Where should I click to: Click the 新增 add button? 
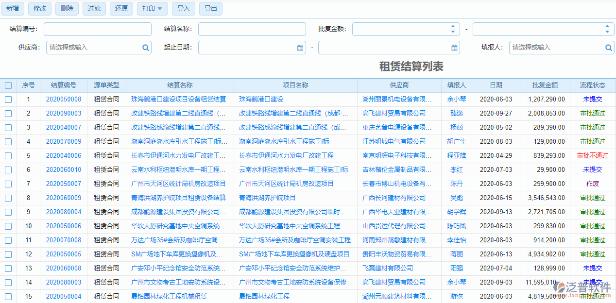click(12, 9)
